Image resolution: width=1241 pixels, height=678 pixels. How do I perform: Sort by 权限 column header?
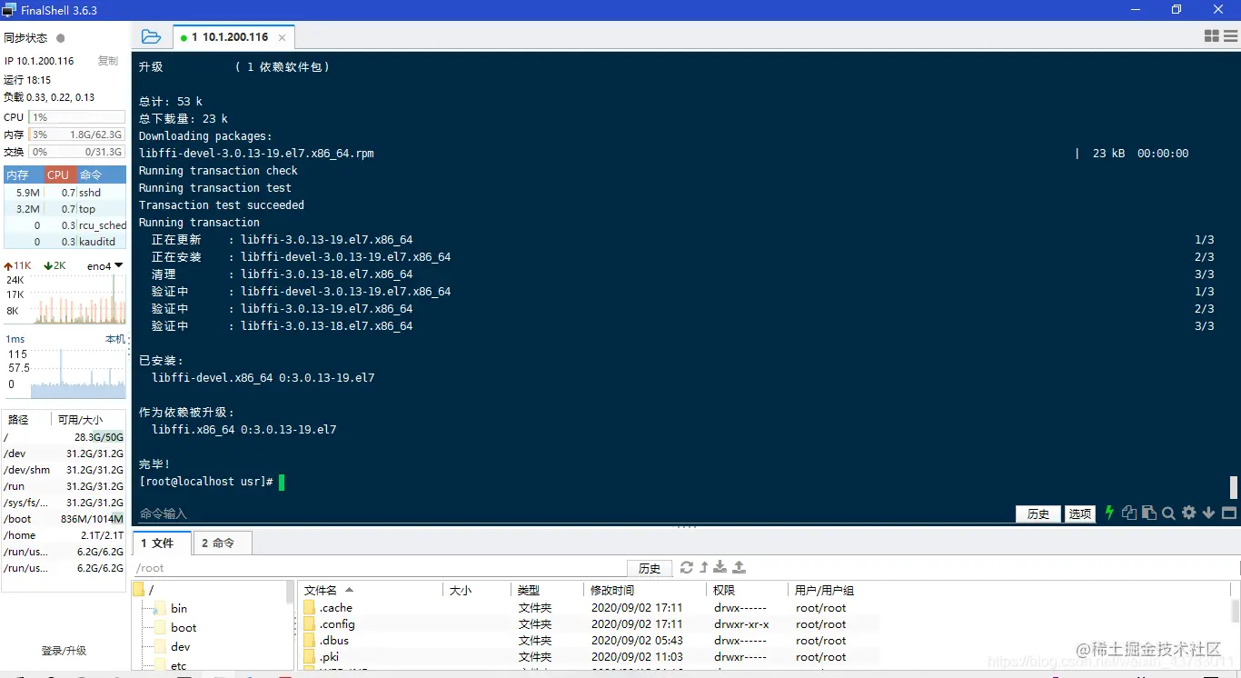click(748, 590)
